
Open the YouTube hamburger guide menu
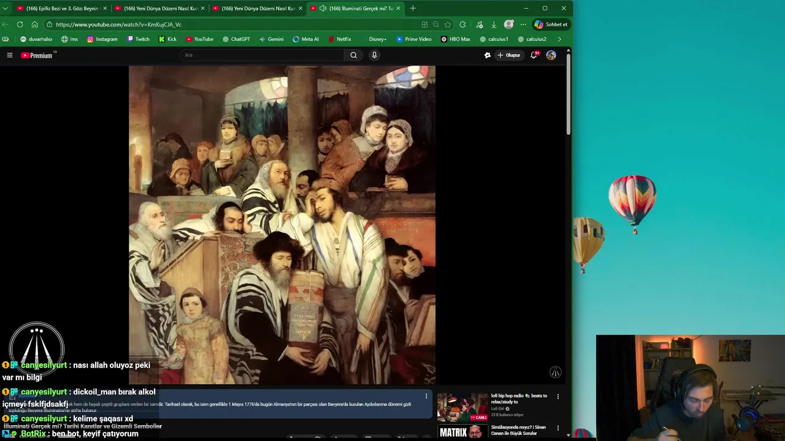10,55
